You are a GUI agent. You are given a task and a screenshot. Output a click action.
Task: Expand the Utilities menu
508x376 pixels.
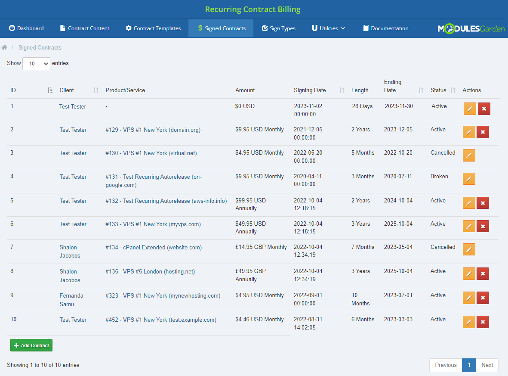[328, 28]
